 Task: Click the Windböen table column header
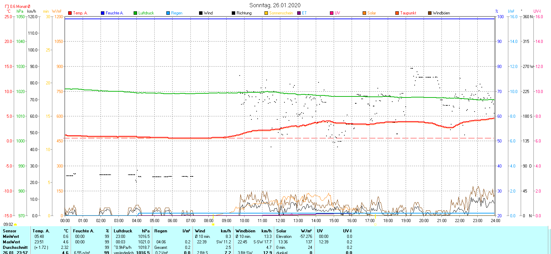246,231
